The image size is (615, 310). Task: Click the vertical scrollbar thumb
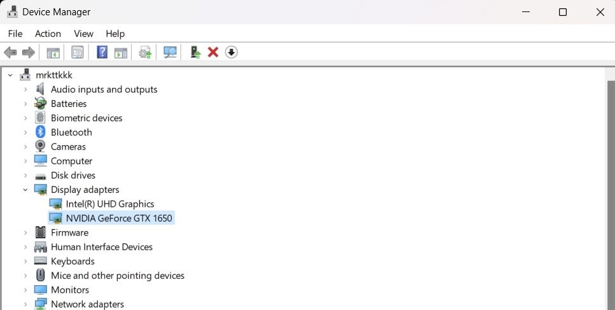coord(611,195)
